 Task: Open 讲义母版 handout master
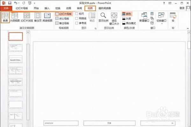pos(62,18)
